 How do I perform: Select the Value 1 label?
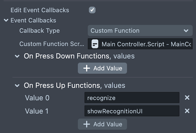pos(37,111)
